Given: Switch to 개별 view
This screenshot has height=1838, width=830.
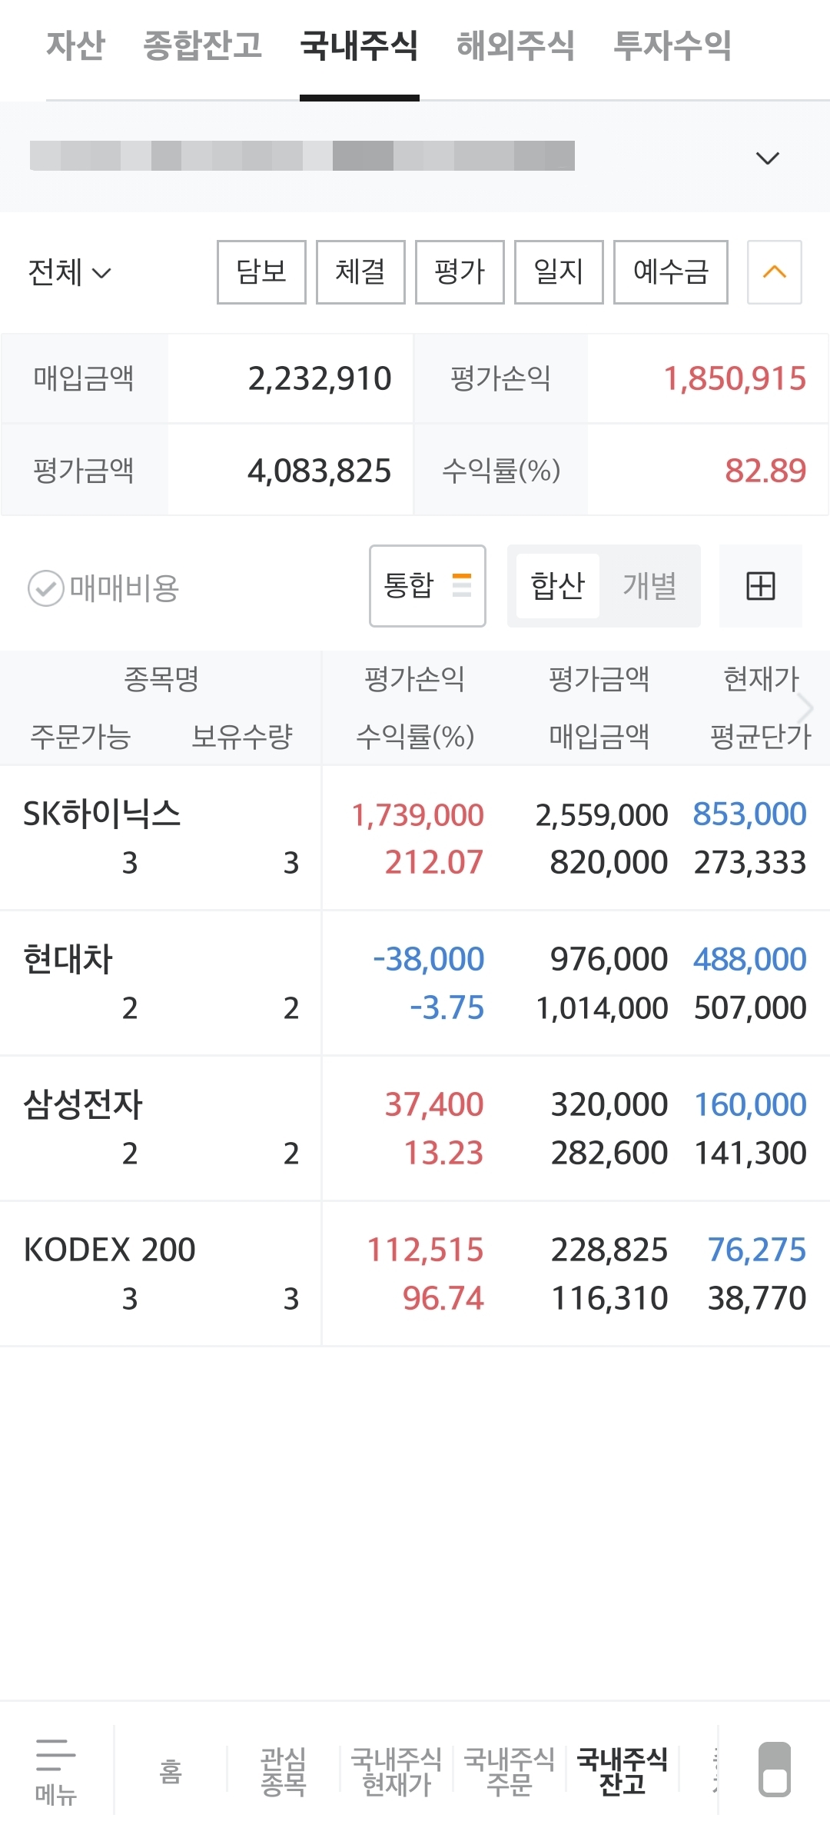Looking at the screenshot, I should coord(649,587).
